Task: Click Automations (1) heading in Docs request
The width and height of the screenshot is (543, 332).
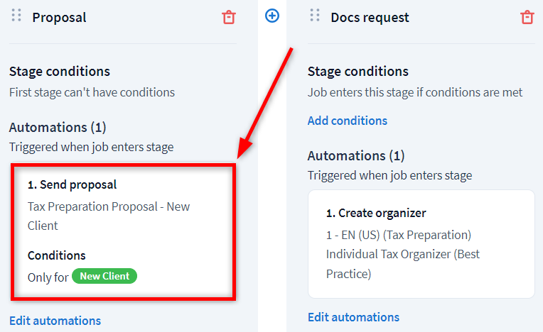Action: (356, 156)
